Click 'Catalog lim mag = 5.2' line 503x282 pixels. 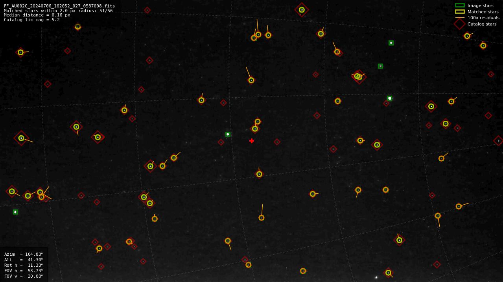pos(32,20)
